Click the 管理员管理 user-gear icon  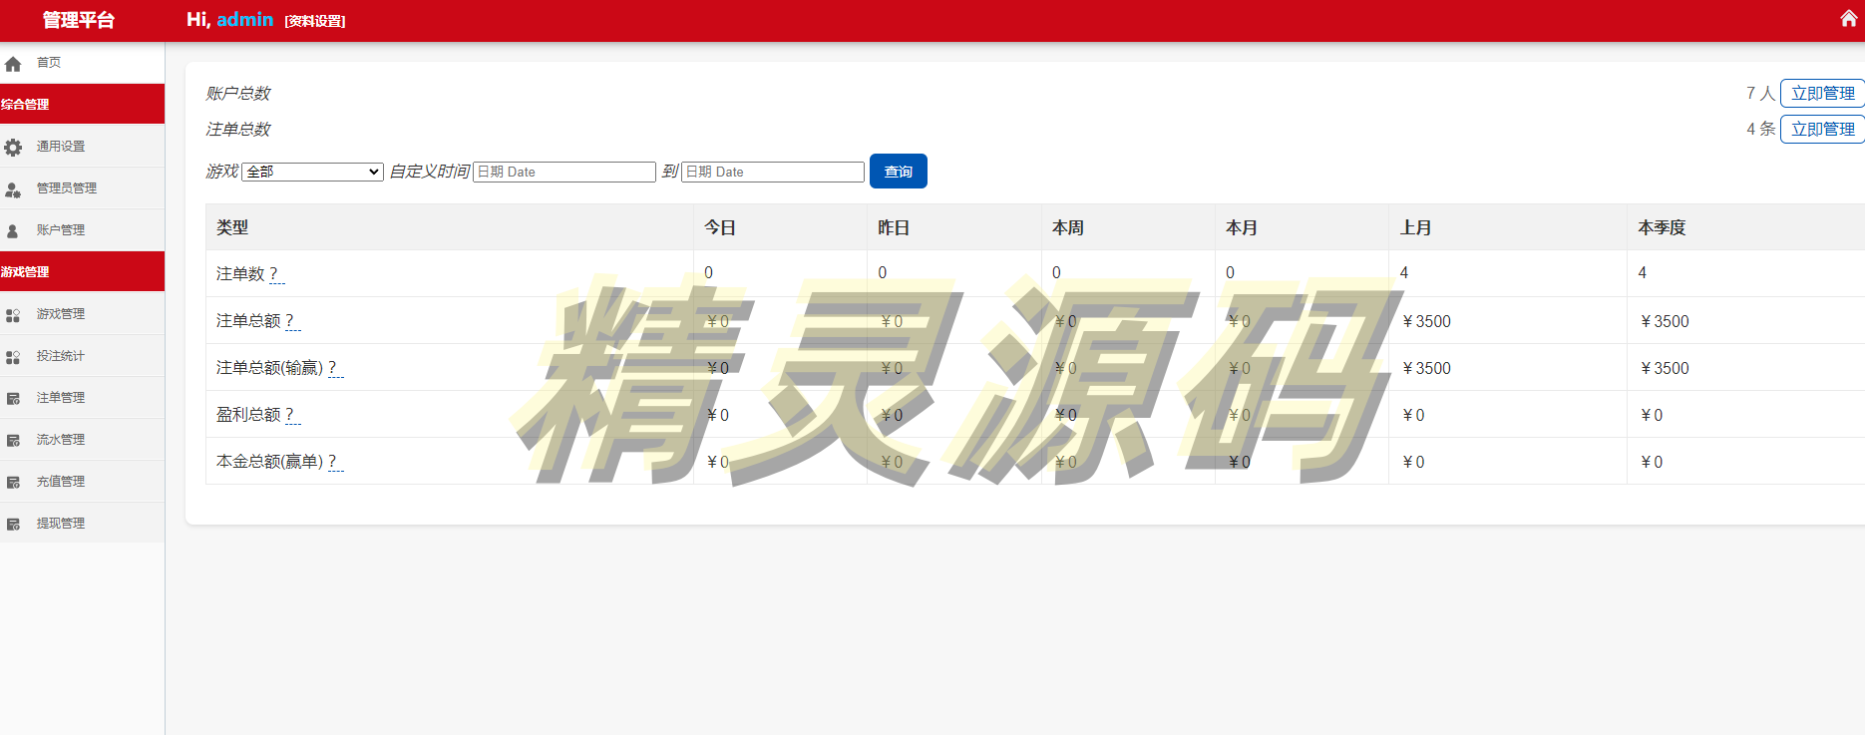click(x=13, y=189)
